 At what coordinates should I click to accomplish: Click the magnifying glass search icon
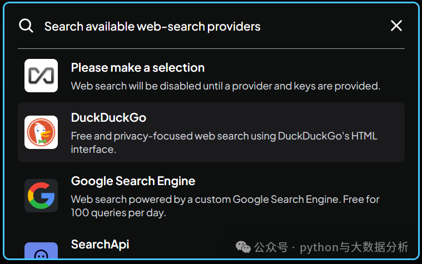[x=26, y=26]
